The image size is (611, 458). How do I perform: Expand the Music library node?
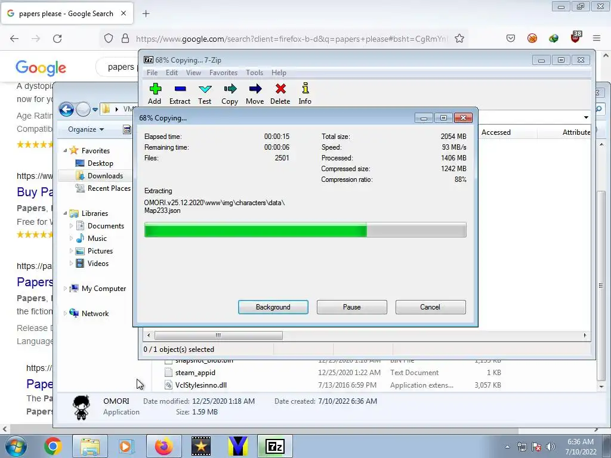click(71, 239)
